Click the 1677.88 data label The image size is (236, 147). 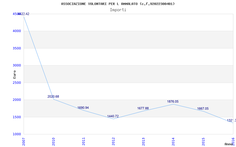pyautogui.click(x=143, y=108)
